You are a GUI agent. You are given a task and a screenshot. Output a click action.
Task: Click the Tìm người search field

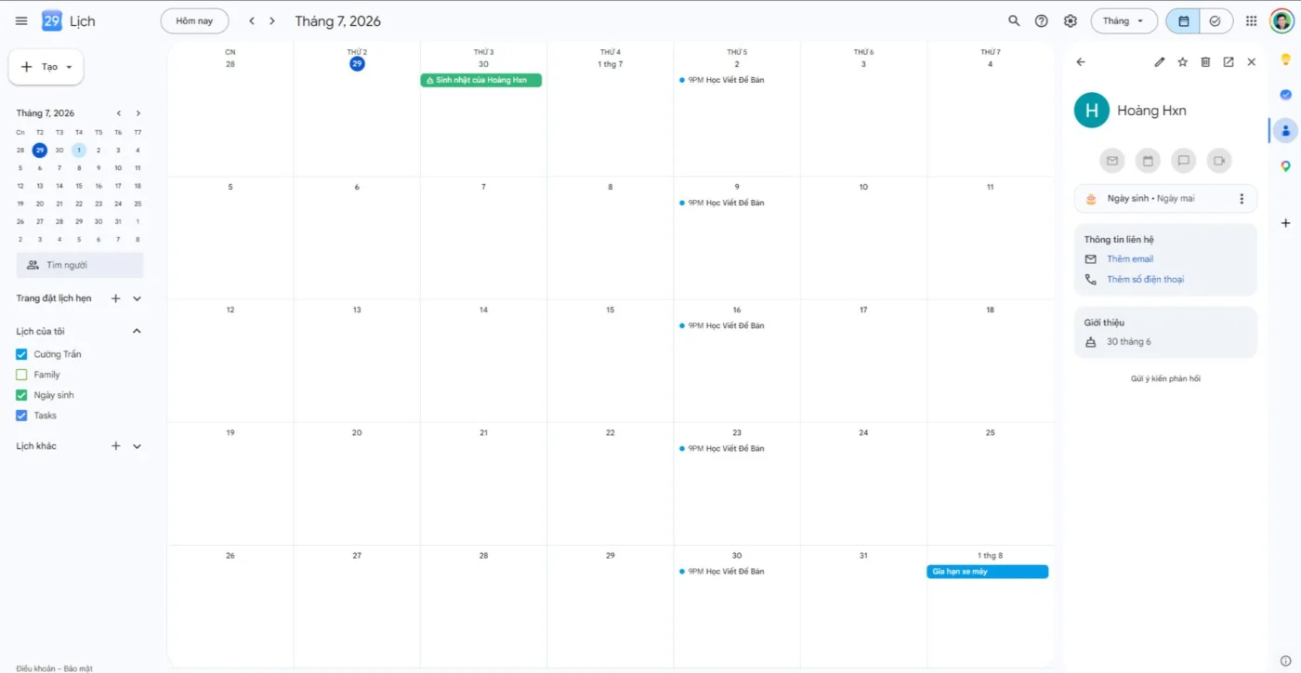(80, 265)
